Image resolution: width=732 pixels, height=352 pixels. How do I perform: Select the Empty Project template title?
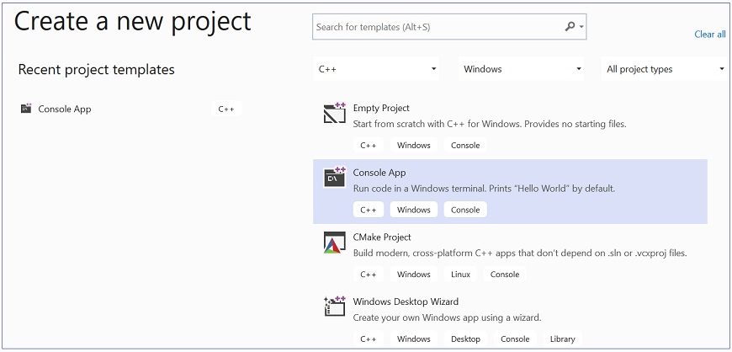point(381,108)
